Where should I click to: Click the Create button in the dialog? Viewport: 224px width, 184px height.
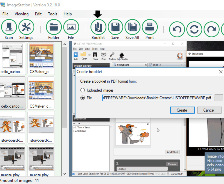tap(182, 110)
